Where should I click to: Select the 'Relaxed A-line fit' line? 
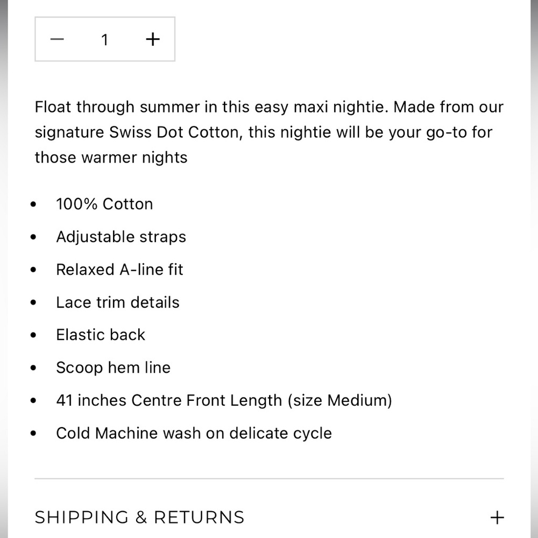tap(119, 270)
